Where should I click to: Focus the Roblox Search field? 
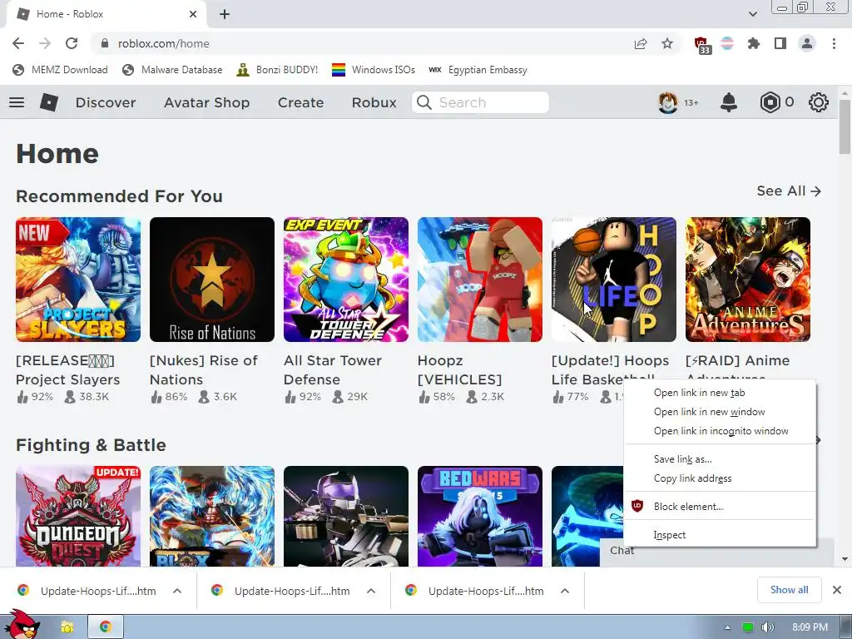coord(480,102)
